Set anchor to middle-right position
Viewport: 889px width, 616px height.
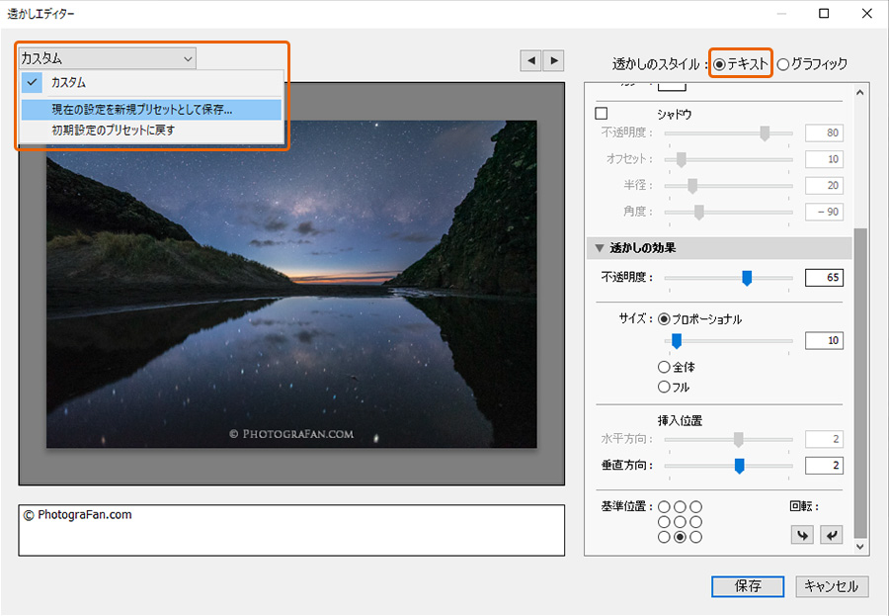[x=695, y=522]
